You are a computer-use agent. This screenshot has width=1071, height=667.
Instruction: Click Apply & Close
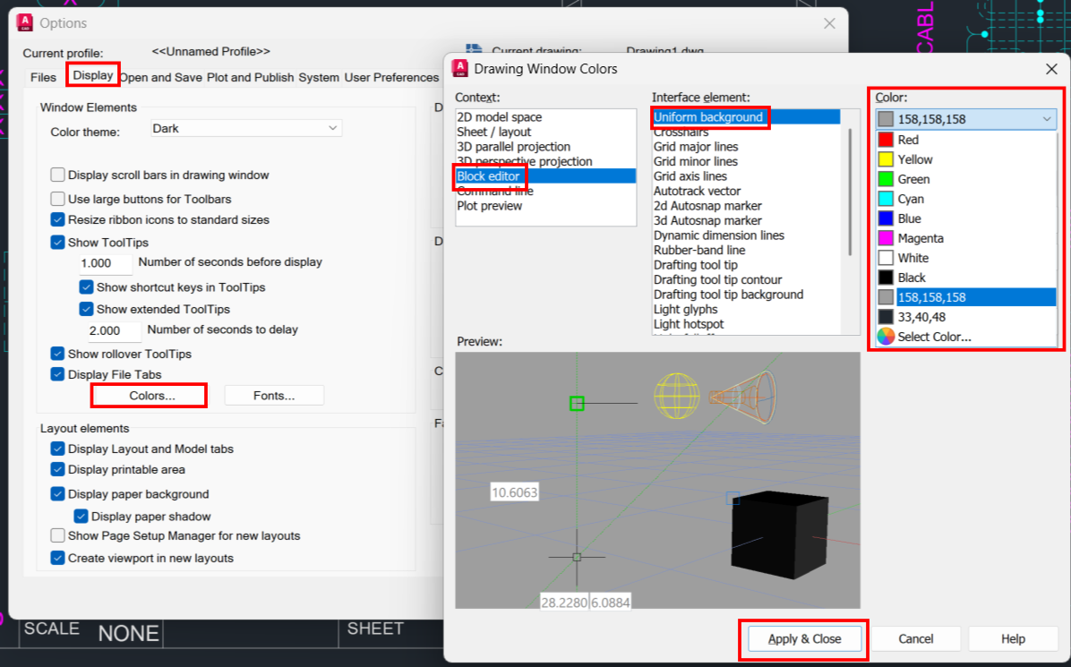coord(803,638)
